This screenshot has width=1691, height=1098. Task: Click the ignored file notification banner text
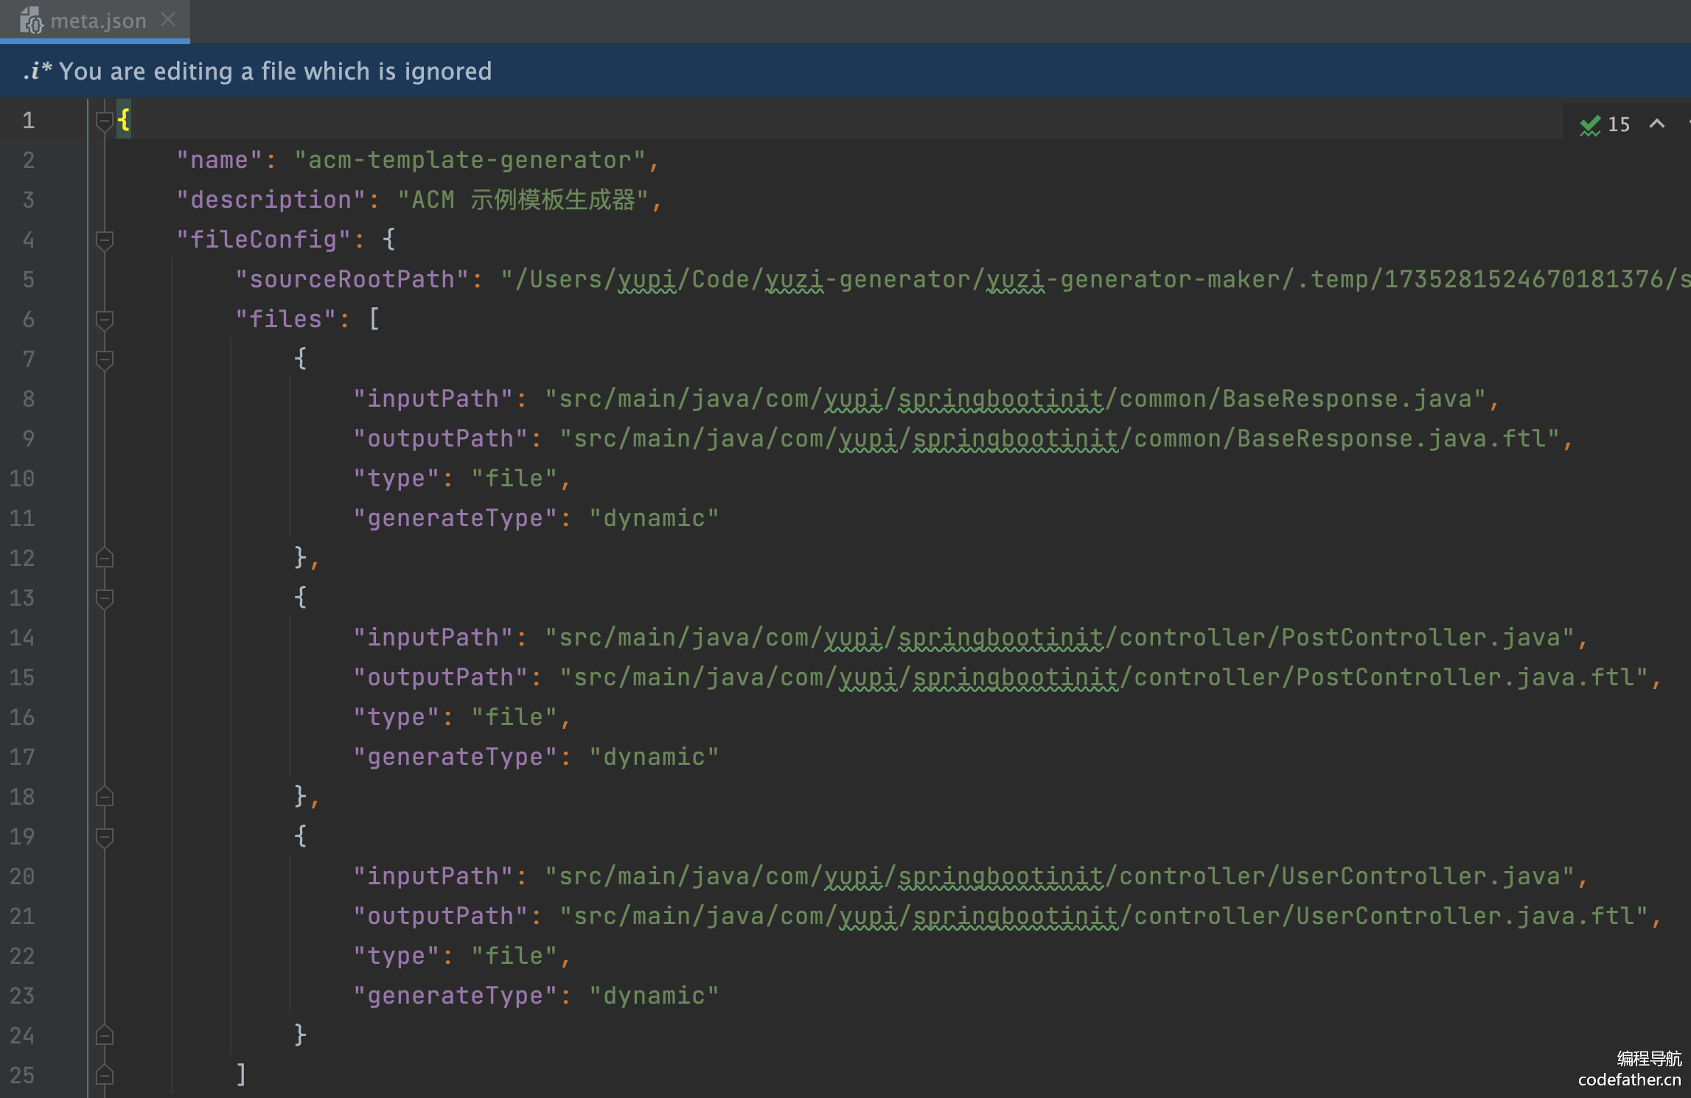click(x=275, y=71)
